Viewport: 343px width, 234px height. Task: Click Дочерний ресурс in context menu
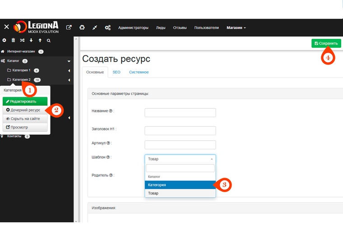click(25, 110)
